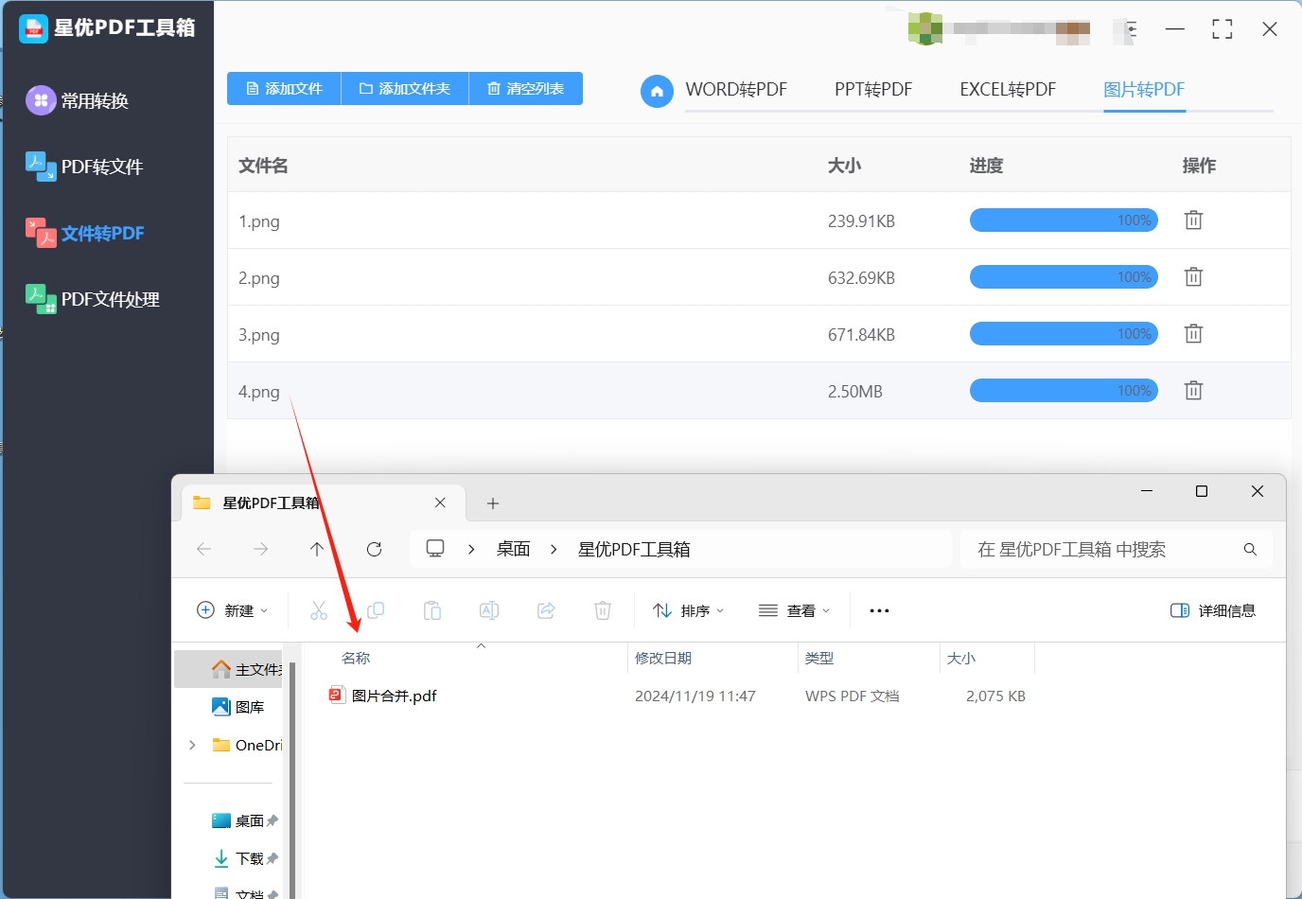
Task: Go back in File Explorer
Action: 203,549
